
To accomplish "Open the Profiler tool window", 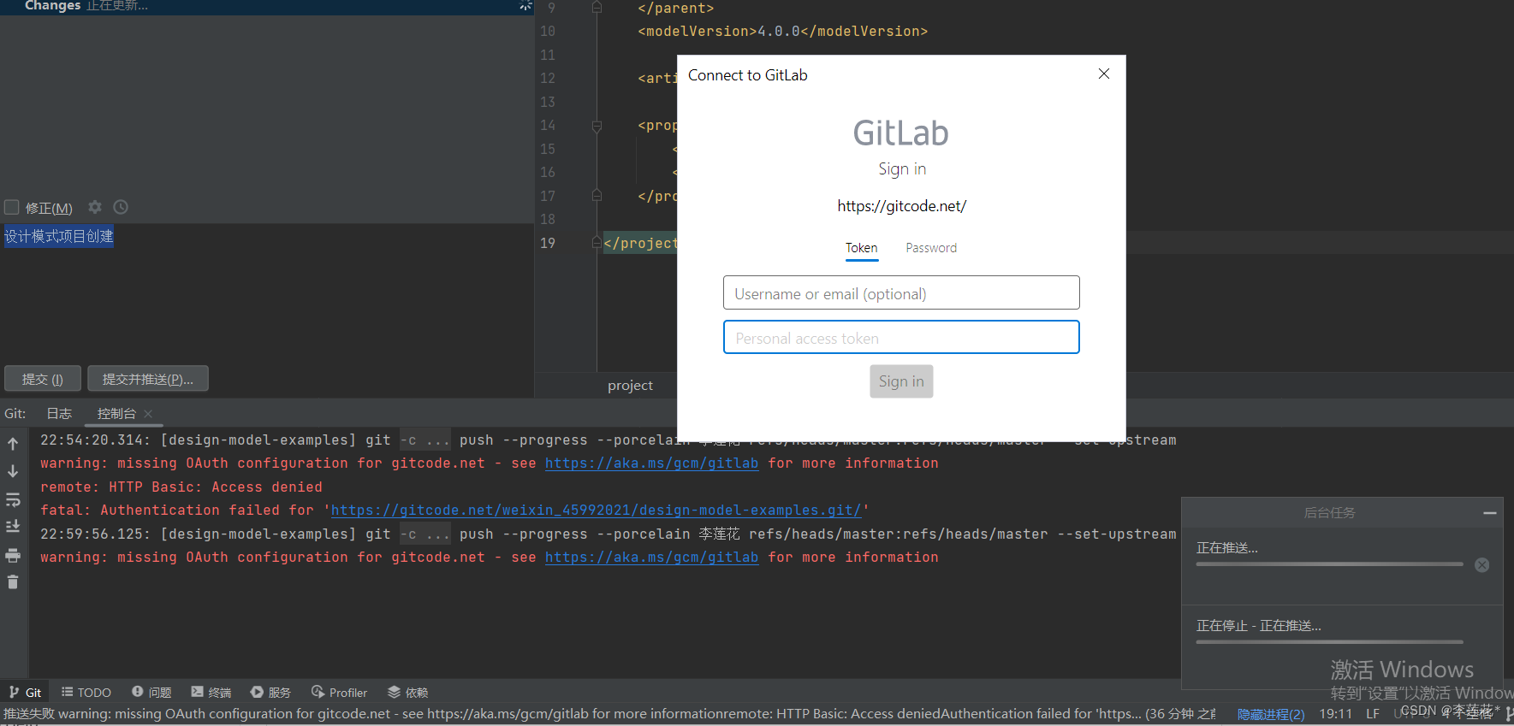I will click(x=340, y=693).
